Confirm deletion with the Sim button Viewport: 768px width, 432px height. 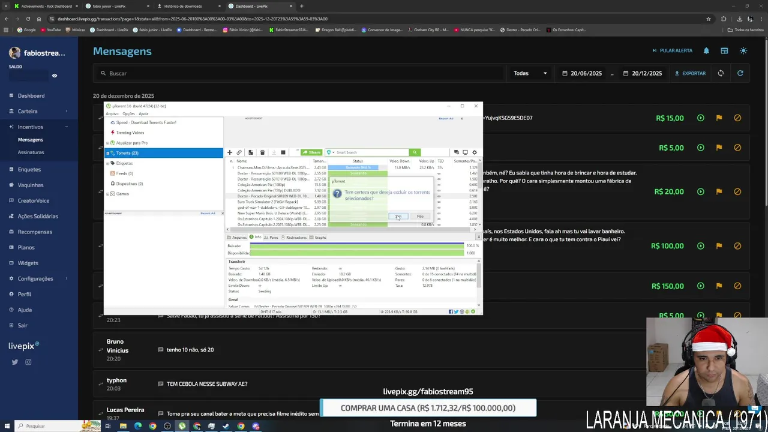click(398, 216)
